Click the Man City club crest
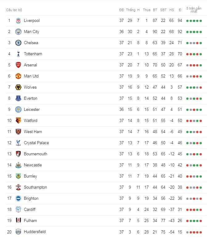 pyautogui.click(x=19, y=32)
